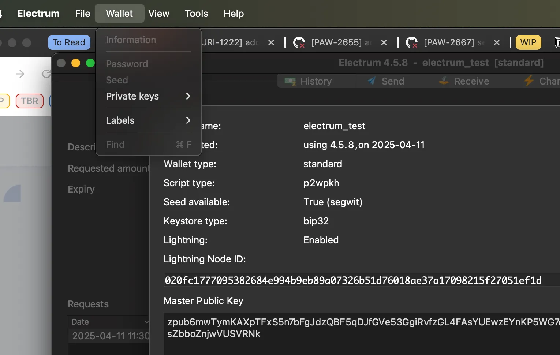Click the script type value p2wpkh
This screenshot has height=355, width=560.
[321, 183]
